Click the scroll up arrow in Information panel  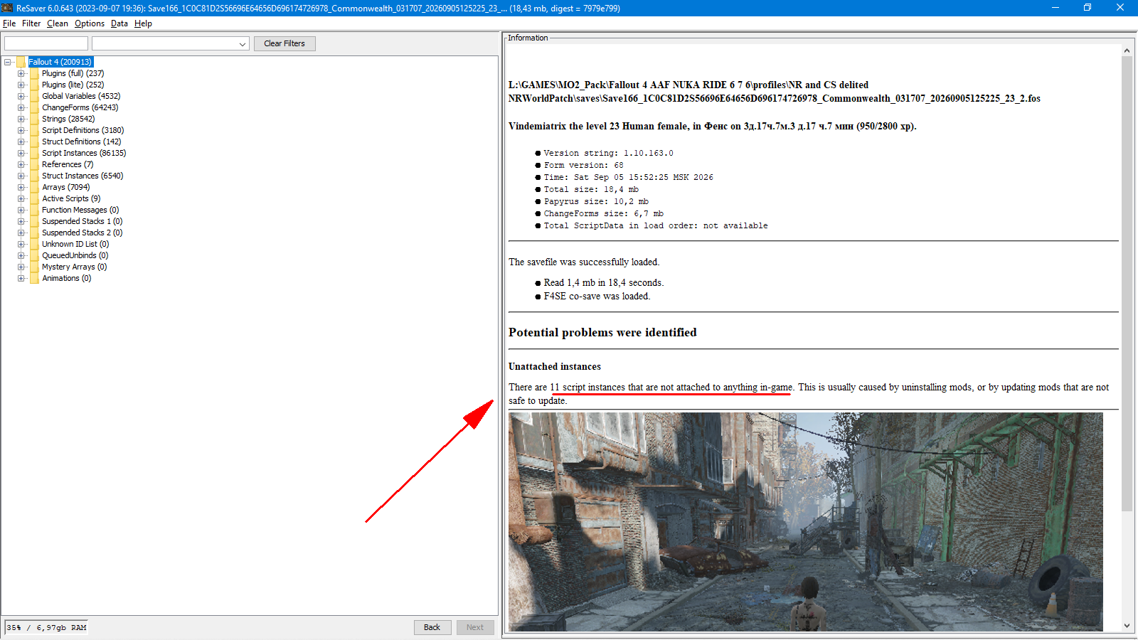(x=1127, y=50)
